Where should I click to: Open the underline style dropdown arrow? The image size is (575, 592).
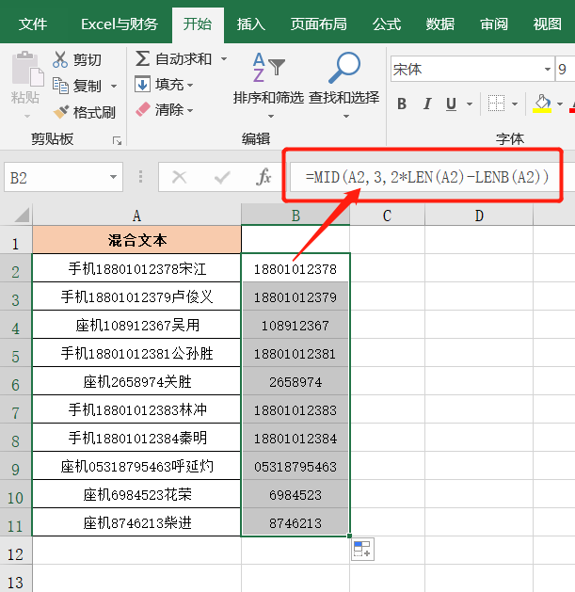pos(470,104)
